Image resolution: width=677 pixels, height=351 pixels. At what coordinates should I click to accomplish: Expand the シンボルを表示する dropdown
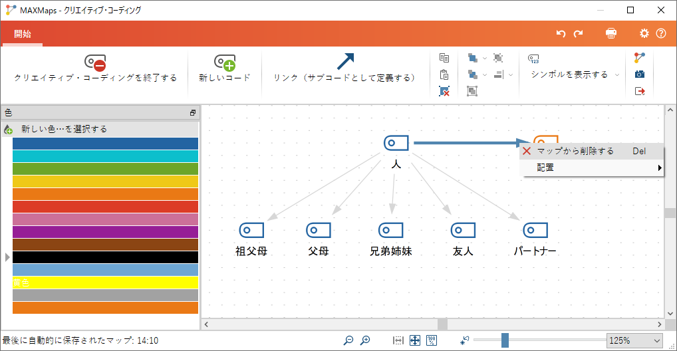coord(617,74)
